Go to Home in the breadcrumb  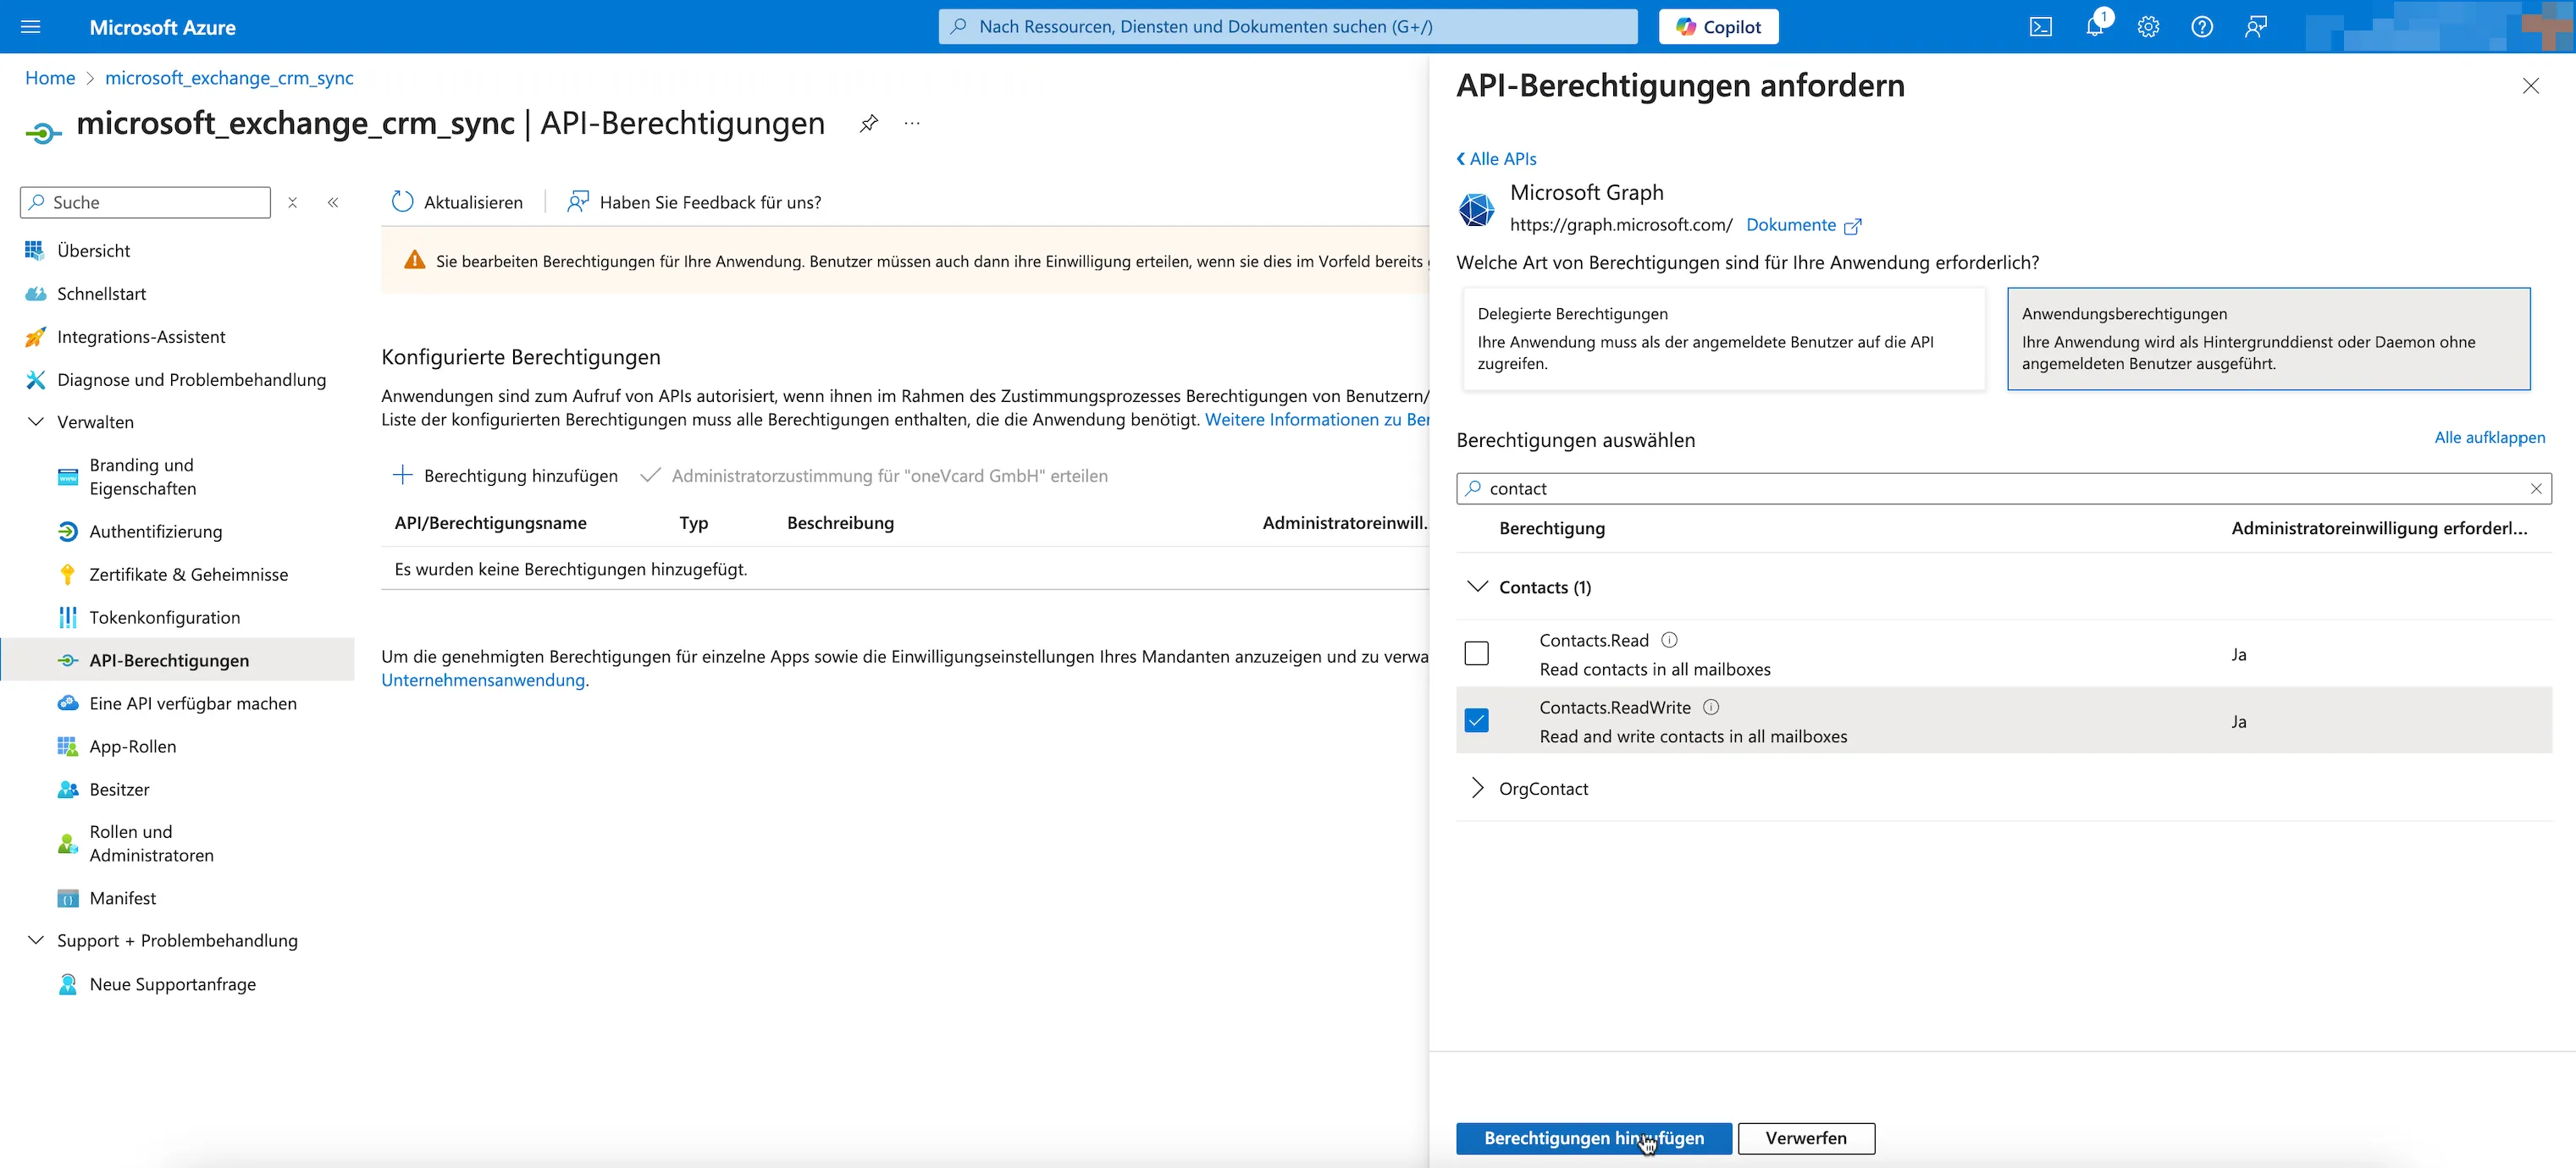click(50, 78)
